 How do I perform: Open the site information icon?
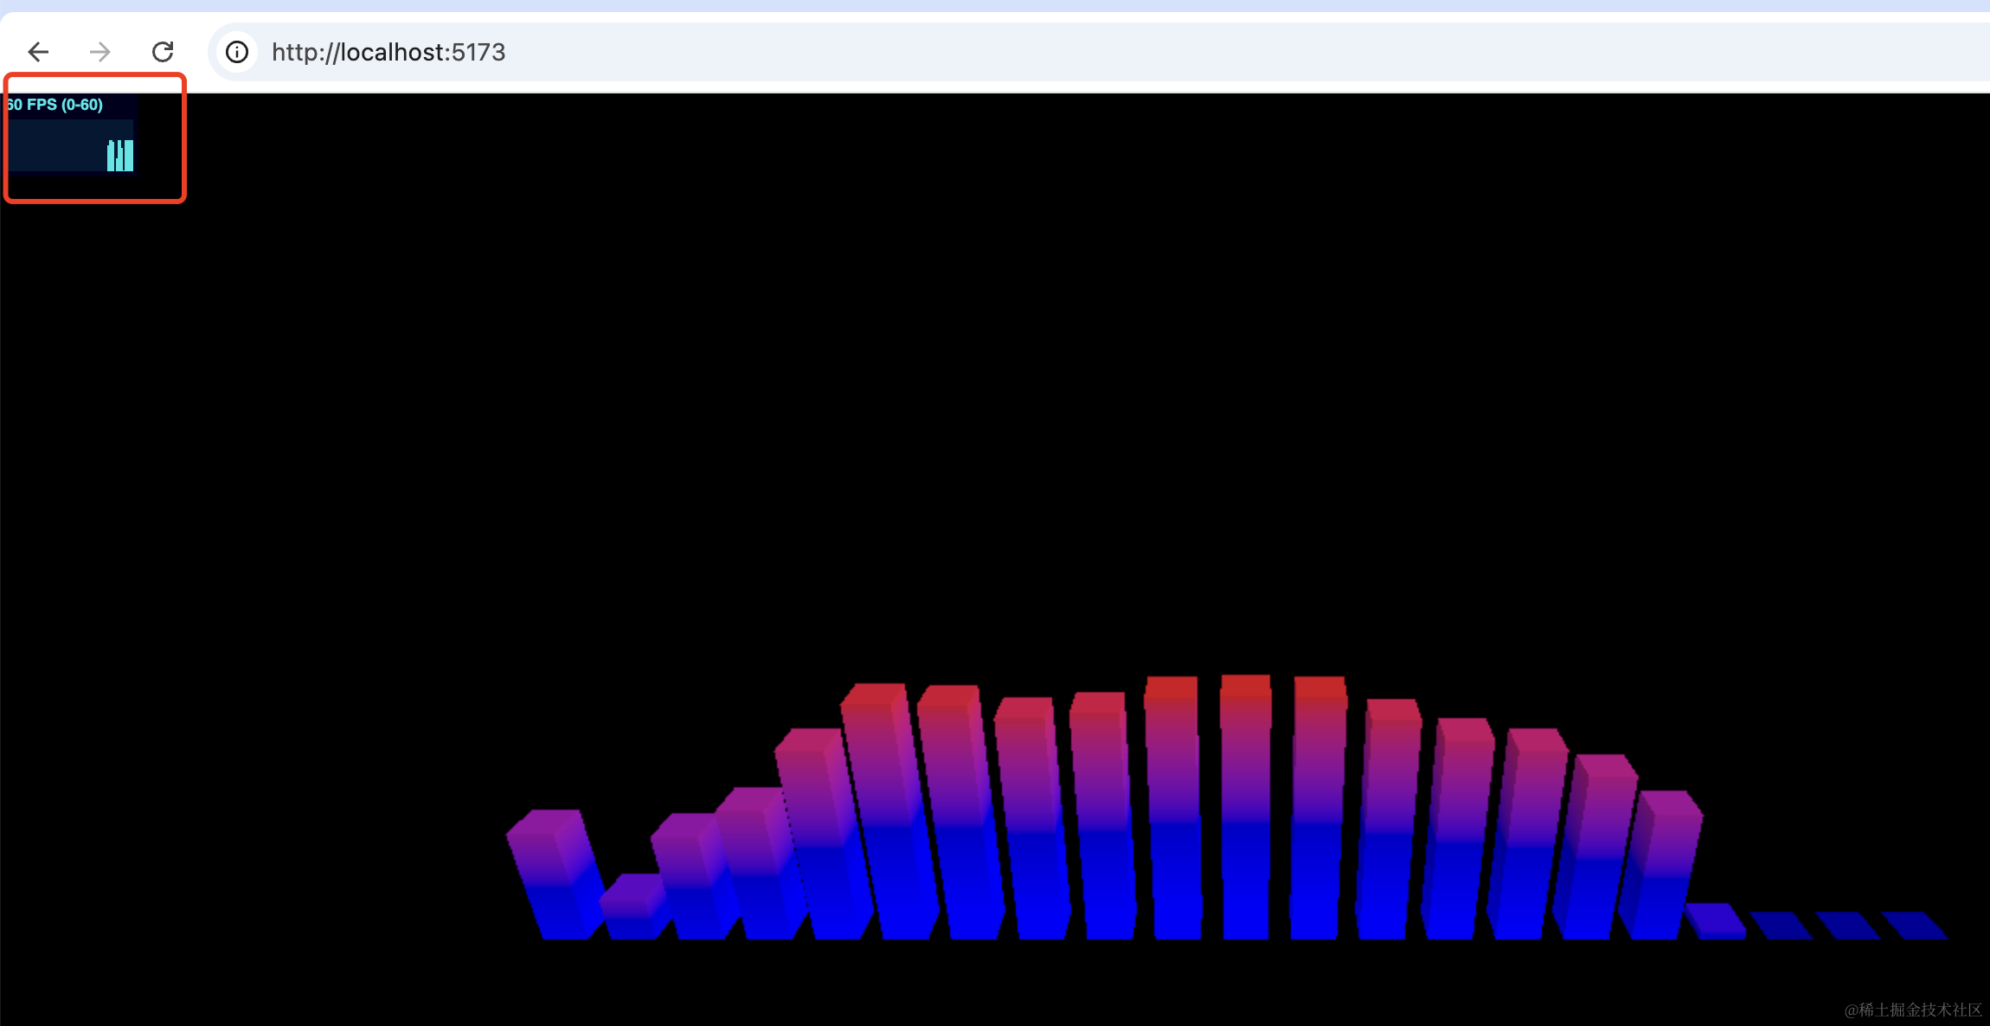pos(237,52)
